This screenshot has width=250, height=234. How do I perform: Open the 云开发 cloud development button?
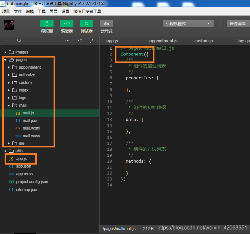pos(106,23)
